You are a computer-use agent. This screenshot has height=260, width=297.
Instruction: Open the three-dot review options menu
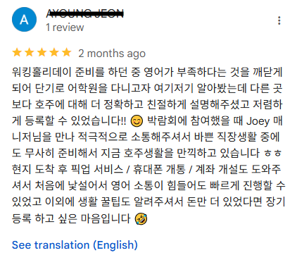pyautogui.click(x=279, y=20)
